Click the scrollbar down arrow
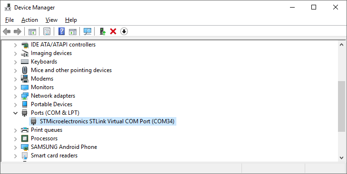The height and width of the screenshot is (174, 347). click(341, 158)
